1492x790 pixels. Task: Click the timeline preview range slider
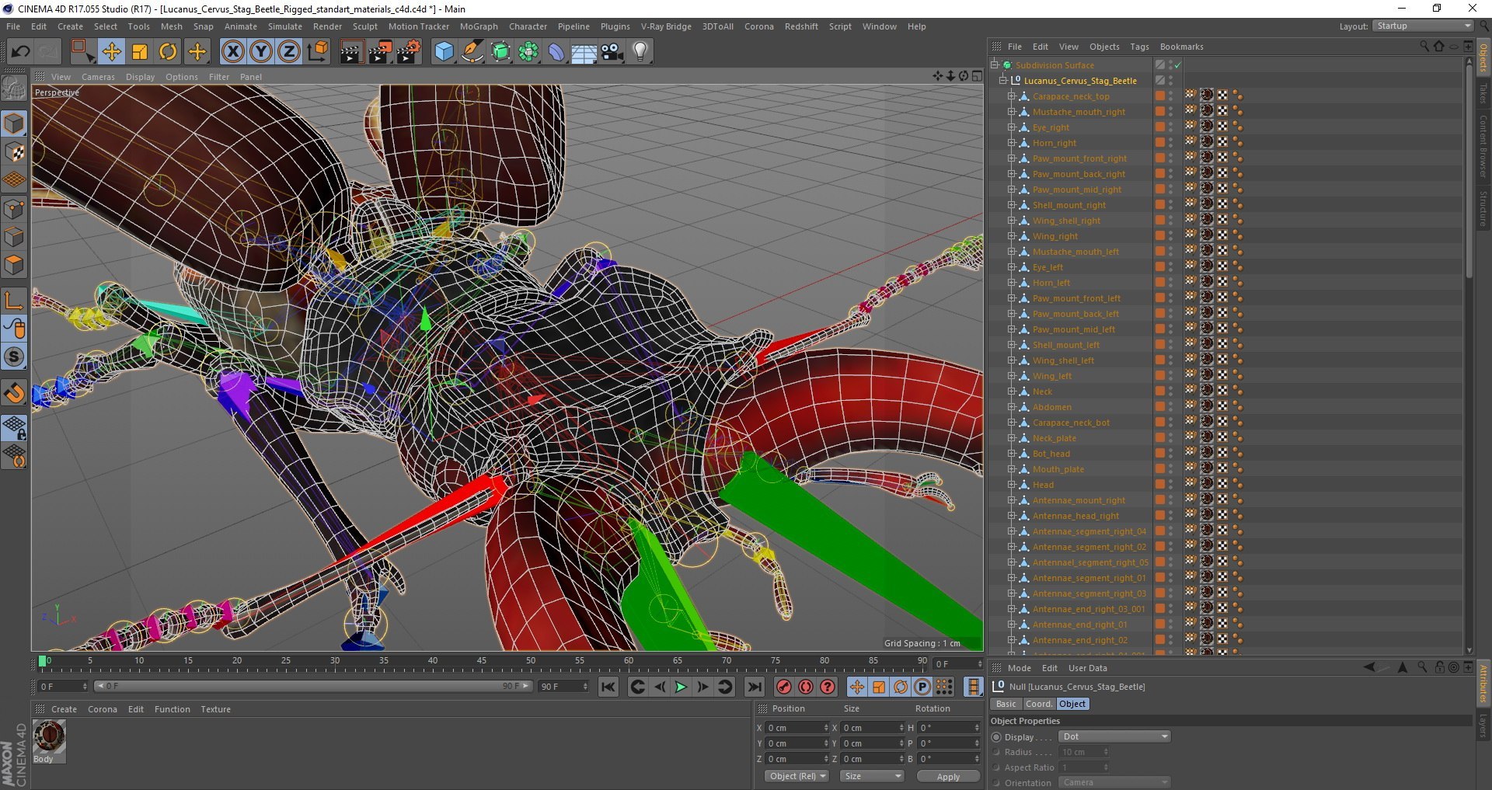pyautogui.click(x=312, y=686)
